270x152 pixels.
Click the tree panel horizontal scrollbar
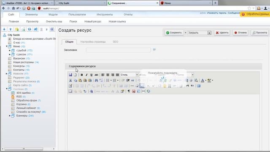(24, 149)
